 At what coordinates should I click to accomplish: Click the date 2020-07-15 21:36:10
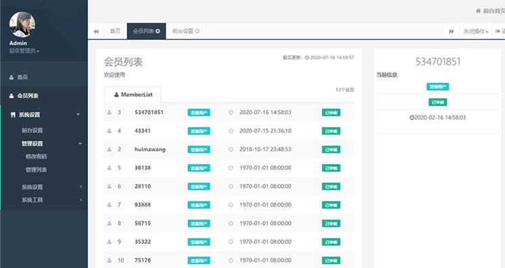(265, 131)
